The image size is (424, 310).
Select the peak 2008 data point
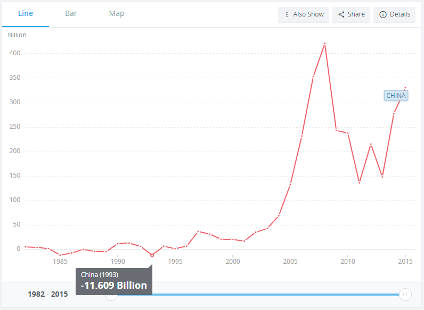(x=324, y=44)
